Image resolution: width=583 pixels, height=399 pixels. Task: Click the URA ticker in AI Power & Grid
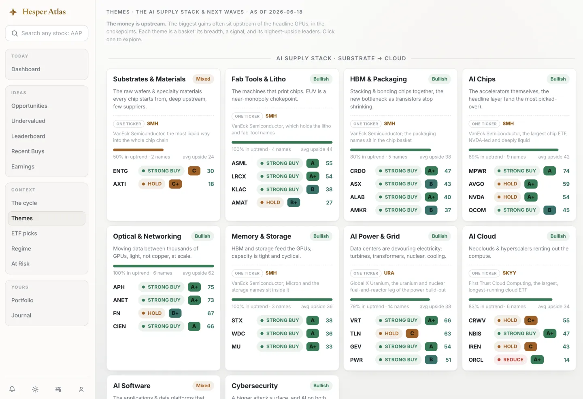click(x=389, y=273)
